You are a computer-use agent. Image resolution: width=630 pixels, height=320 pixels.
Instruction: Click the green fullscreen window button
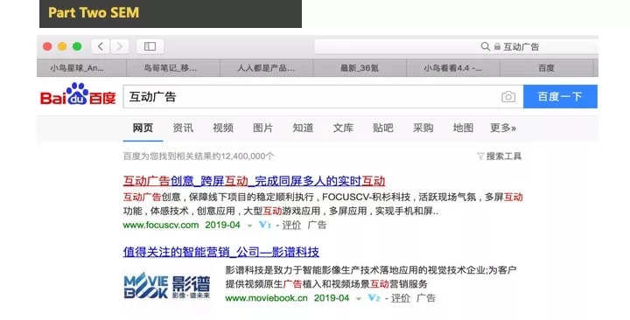(x=77, y=46)
